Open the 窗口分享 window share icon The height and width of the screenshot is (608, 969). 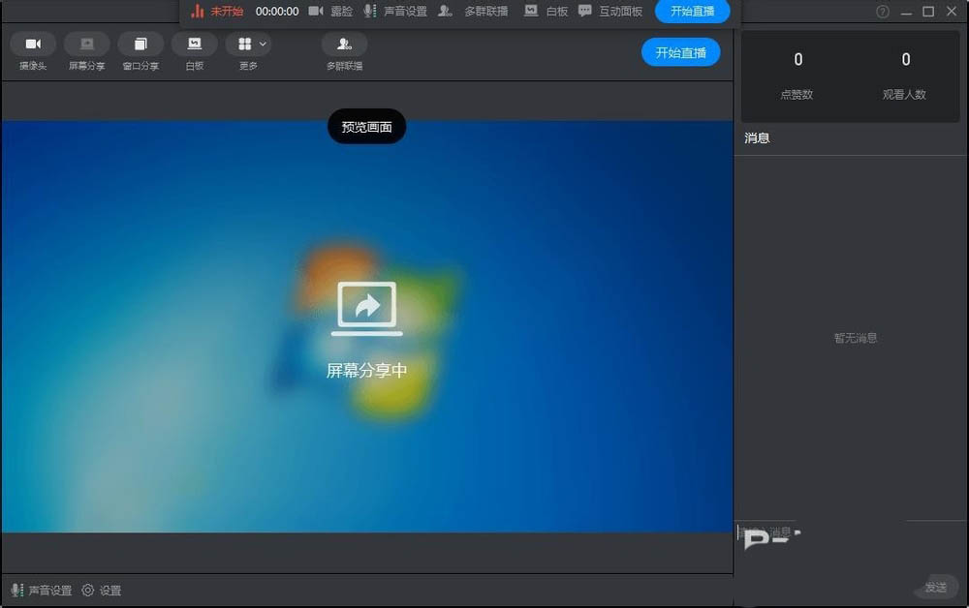(141, 44)
